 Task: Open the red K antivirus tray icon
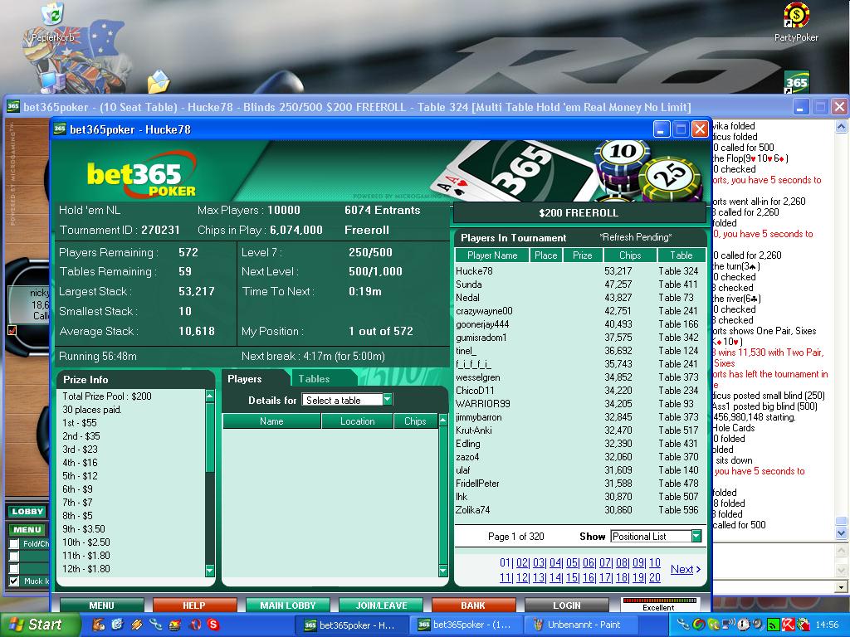788,625
